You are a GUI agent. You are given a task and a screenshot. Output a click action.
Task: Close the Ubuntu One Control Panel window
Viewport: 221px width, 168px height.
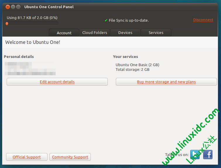point(8,7)
